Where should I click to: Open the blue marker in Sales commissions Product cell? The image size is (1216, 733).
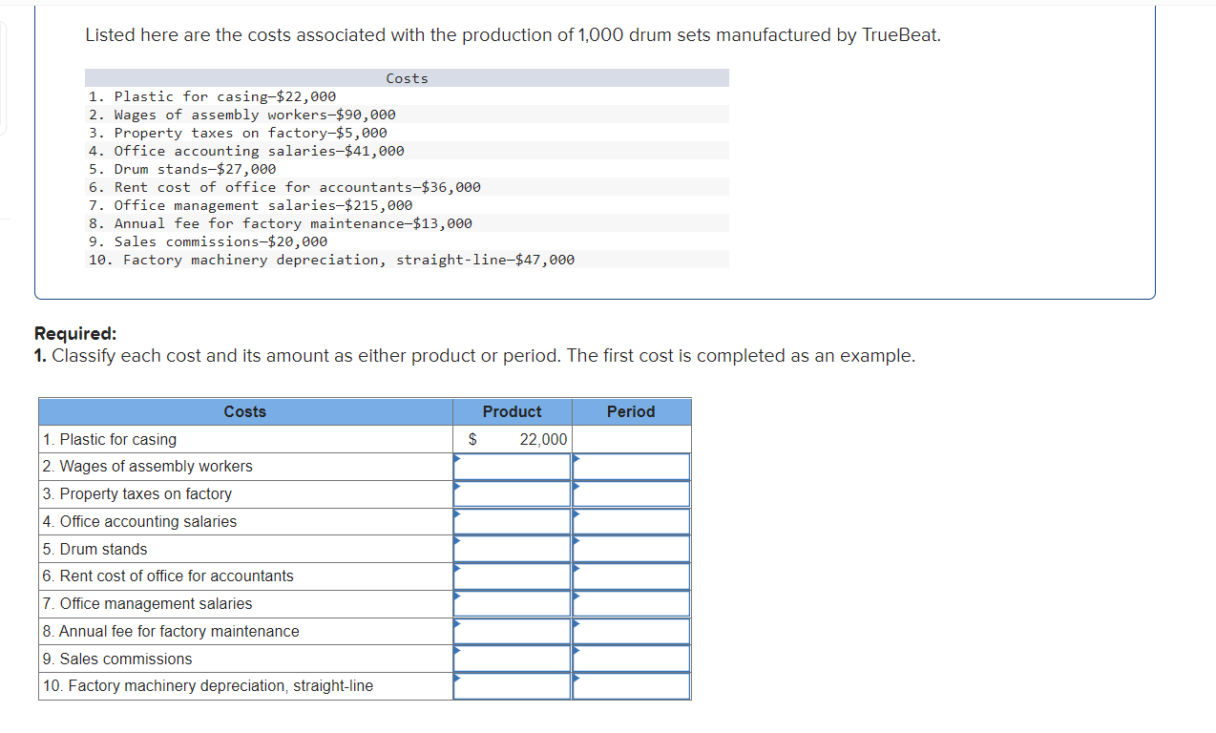pyautogui.click(x=457, y=653)
